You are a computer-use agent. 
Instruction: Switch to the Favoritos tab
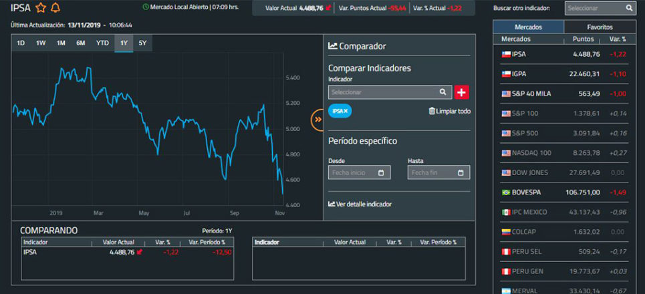[600, 27]
